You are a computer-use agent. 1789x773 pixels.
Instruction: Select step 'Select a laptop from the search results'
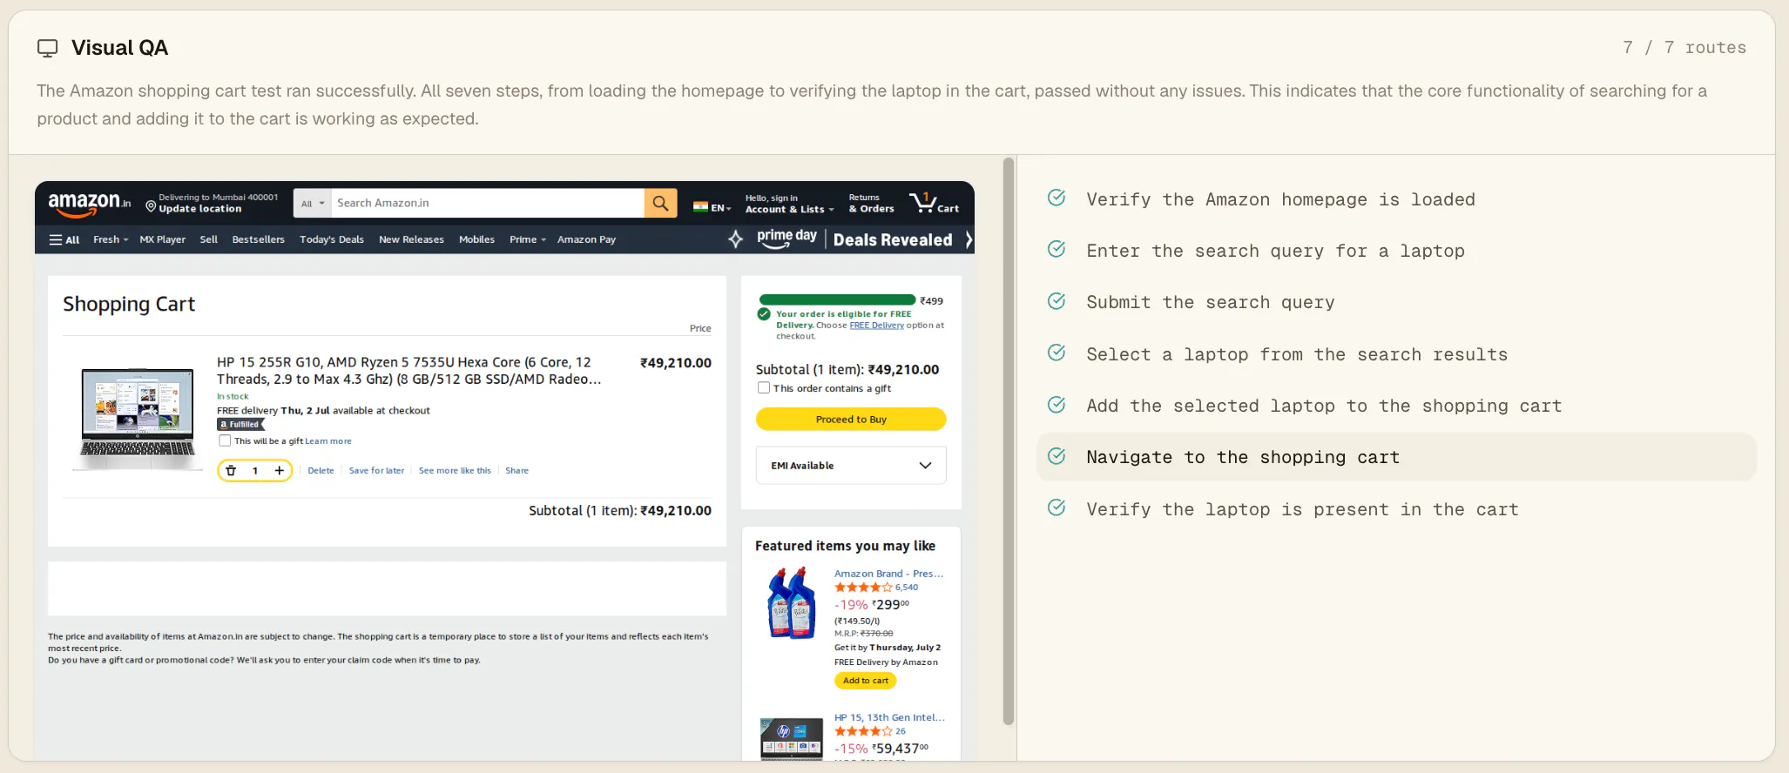point(1396,353)
